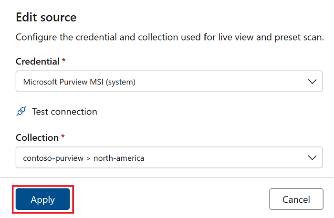Click the north-america text in Collection
The width and height of the screenshot is (334, 218).
click(x=119, y=158)
